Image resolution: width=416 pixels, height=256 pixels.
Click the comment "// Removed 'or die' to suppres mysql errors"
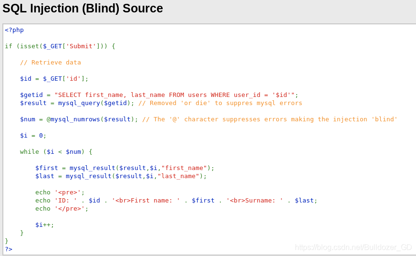point(220,103)
